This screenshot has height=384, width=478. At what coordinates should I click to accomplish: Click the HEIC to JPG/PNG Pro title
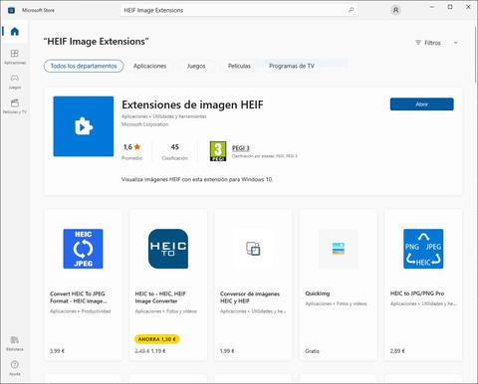(x=417, y=293)
